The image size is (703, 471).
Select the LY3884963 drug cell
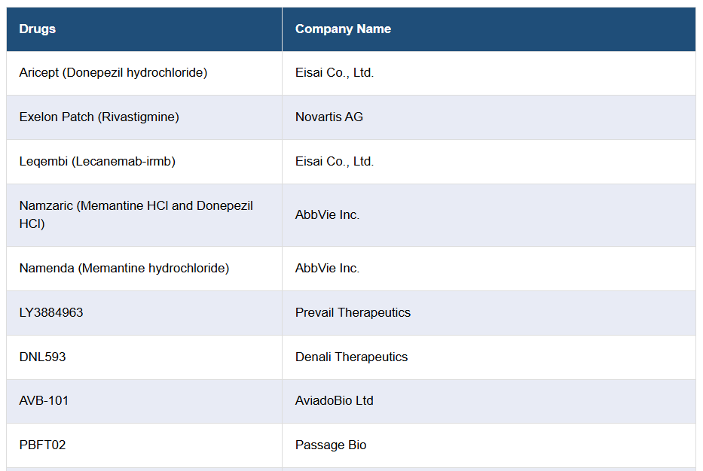click(x=51, y=313)
